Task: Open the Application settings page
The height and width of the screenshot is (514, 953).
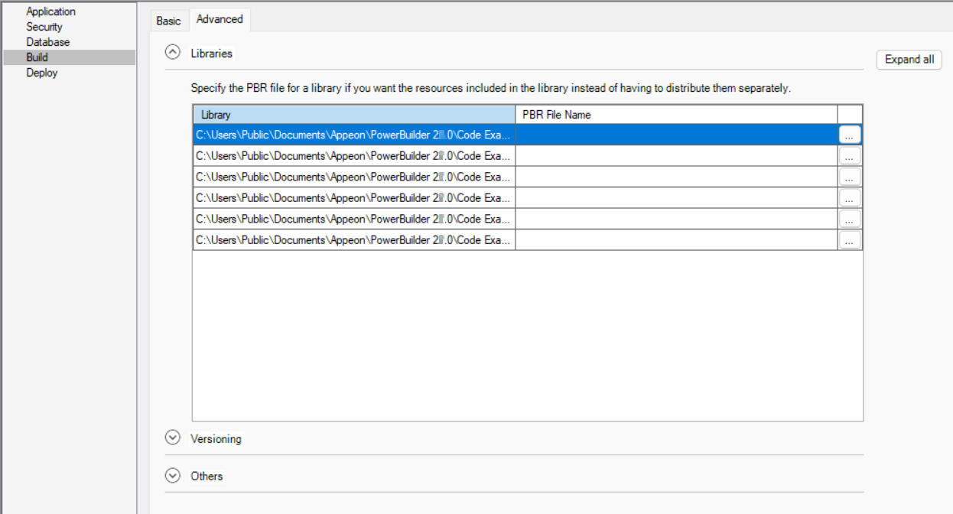Action: (x=50, y=11)
